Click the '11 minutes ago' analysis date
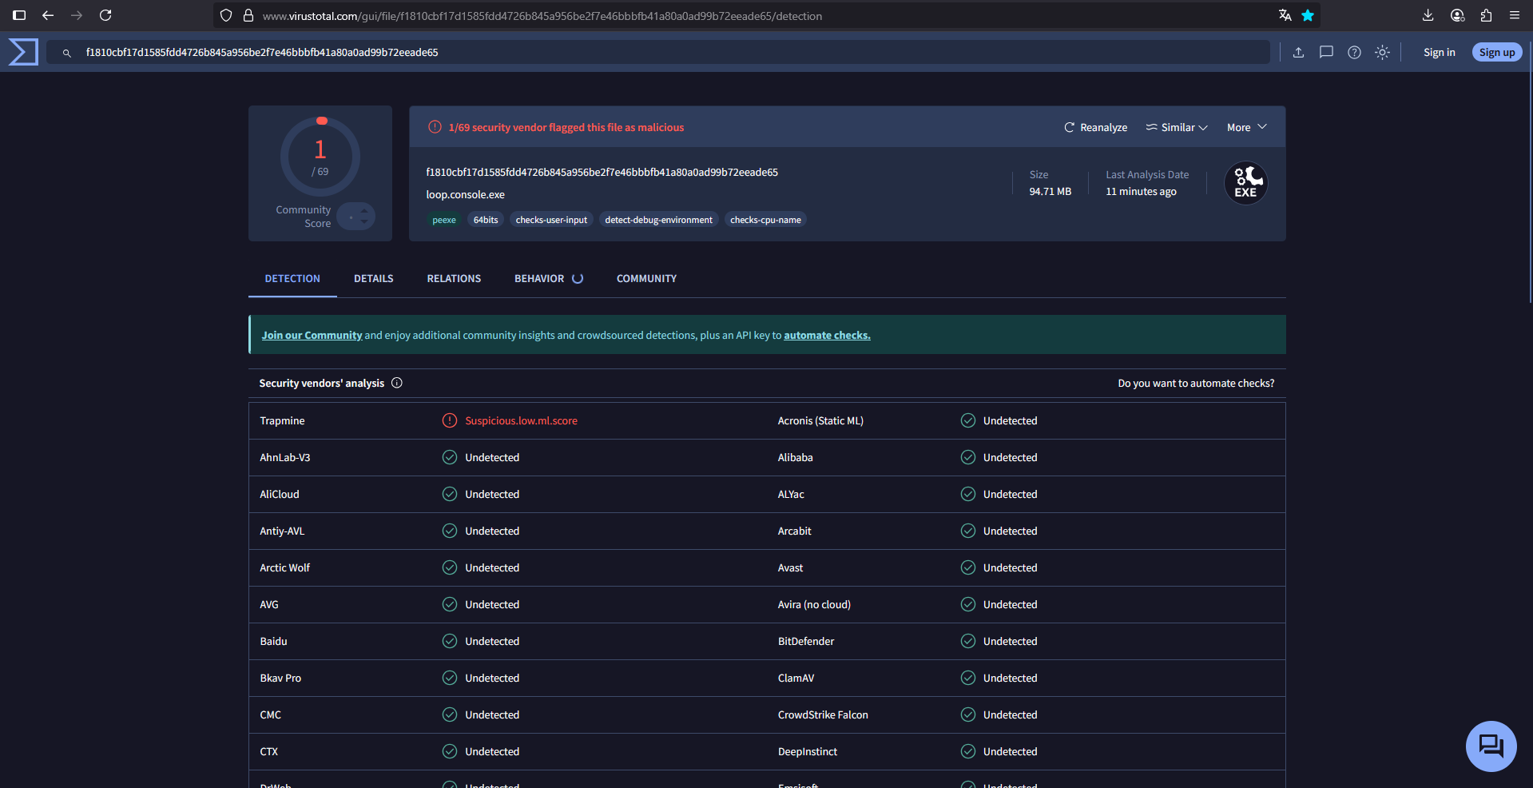1533x788 pixels. pyautogui.click(x=1141, y=191)
